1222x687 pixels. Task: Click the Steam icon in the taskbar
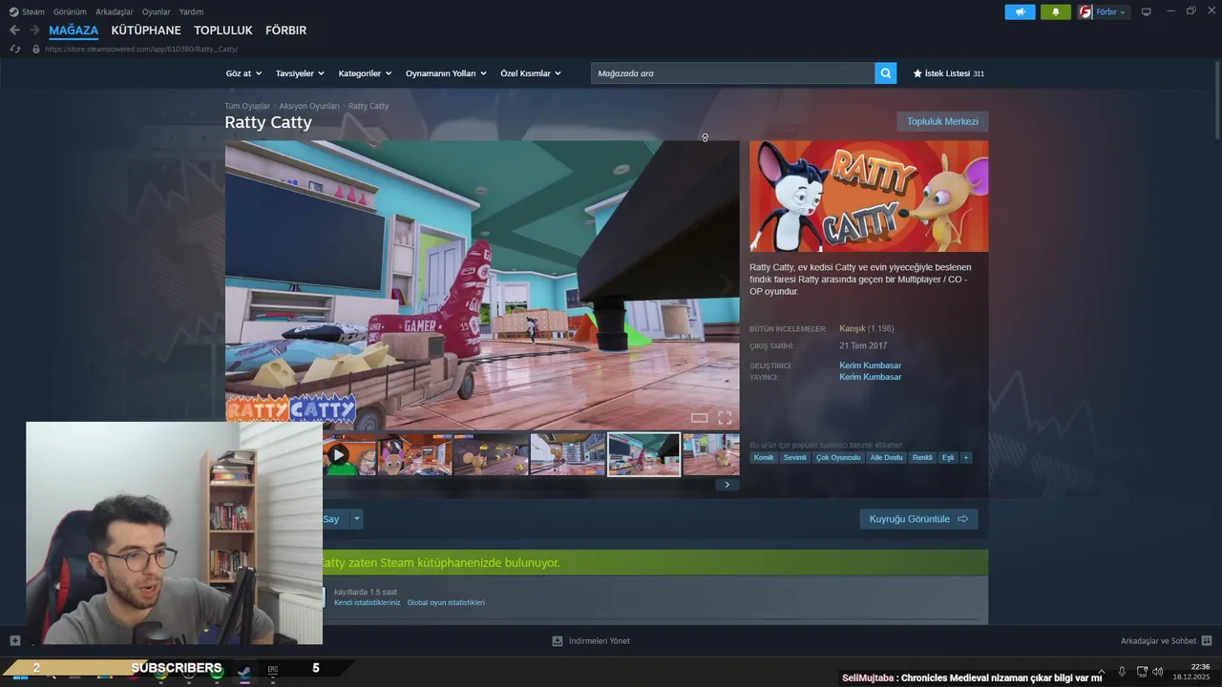(x=244, y=672)
